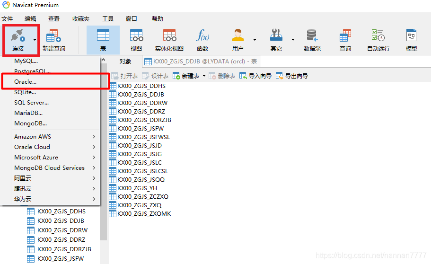
Task: Click the 打开表 button
Action: 124,76
